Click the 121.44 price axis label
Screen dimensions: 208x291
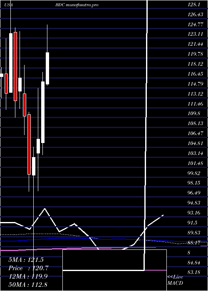tap(196, 44)
